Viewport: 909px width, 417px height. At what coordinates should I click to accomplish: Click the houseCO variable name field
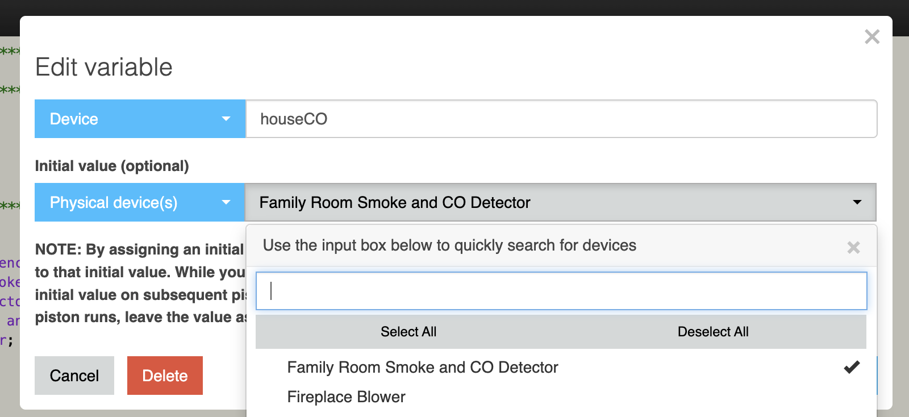pyautogui.click(x=561, y=119)
